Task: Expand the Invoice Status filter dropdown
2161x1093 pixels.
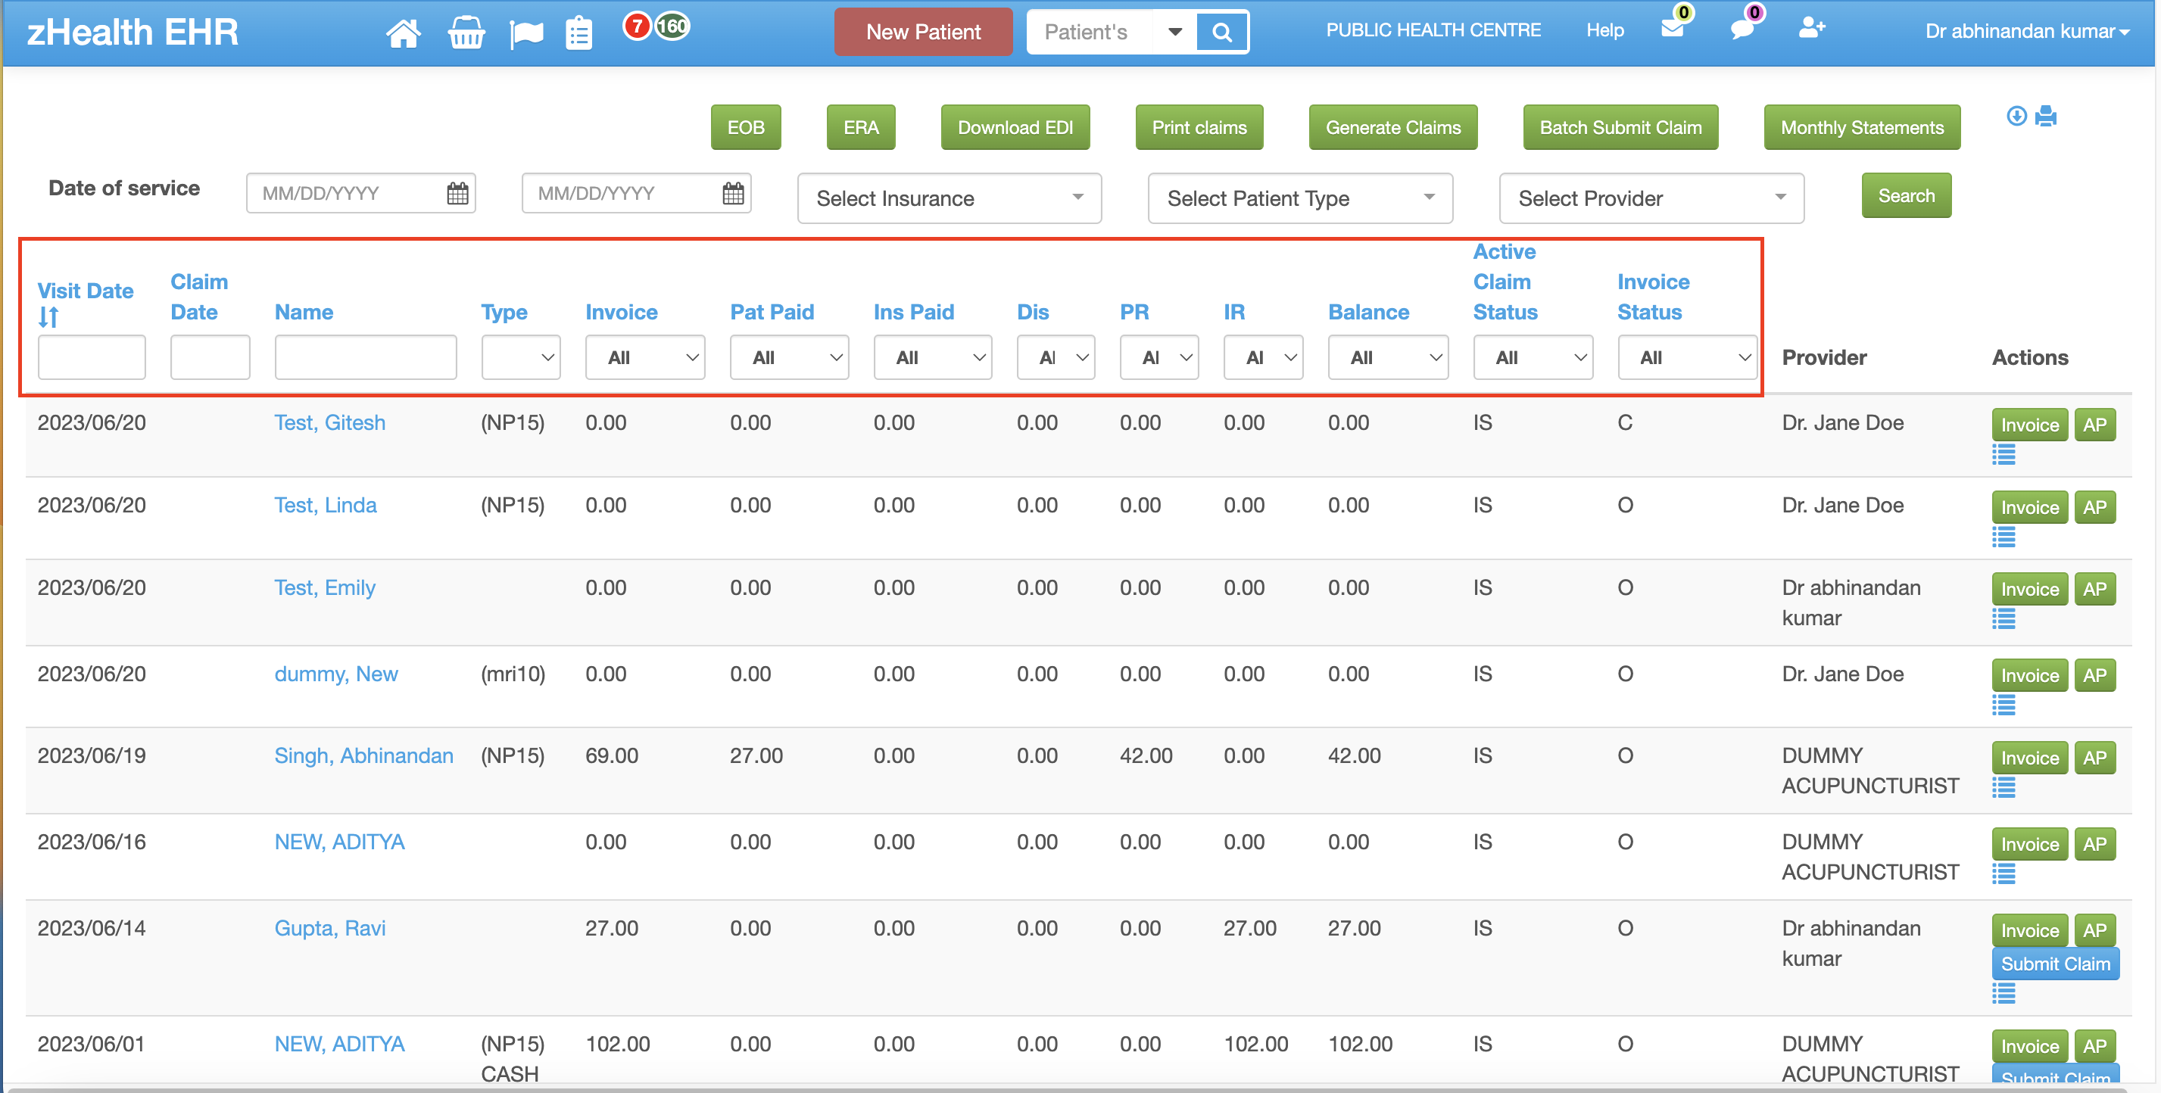Action: 1686,358
